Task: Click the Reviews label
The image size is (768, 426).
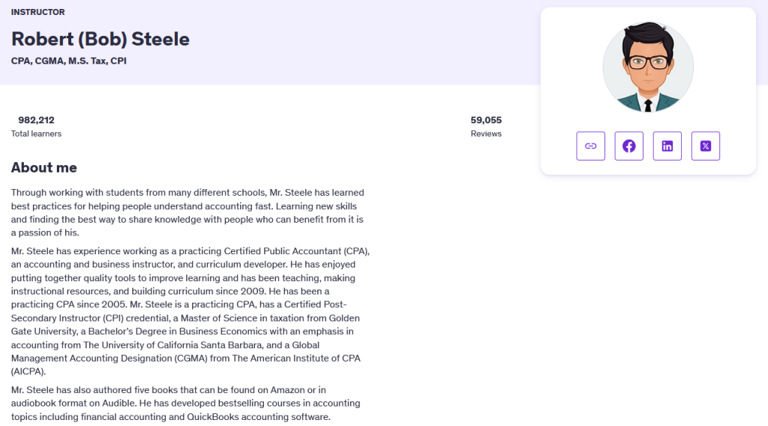Action: [x=486, y=133]
